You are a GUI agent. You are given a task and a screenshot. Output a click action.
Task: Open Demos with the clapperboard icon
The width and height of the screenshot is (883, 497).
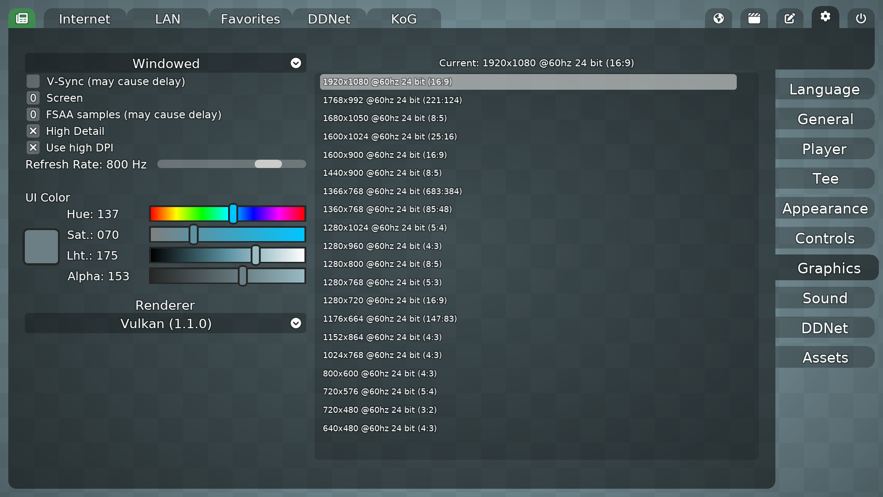[x=754, y=18]
